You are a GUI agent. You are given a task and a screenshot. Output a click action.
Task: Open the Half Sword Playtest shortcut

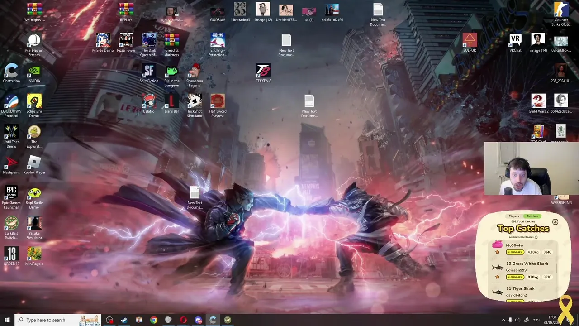point(218,106)
